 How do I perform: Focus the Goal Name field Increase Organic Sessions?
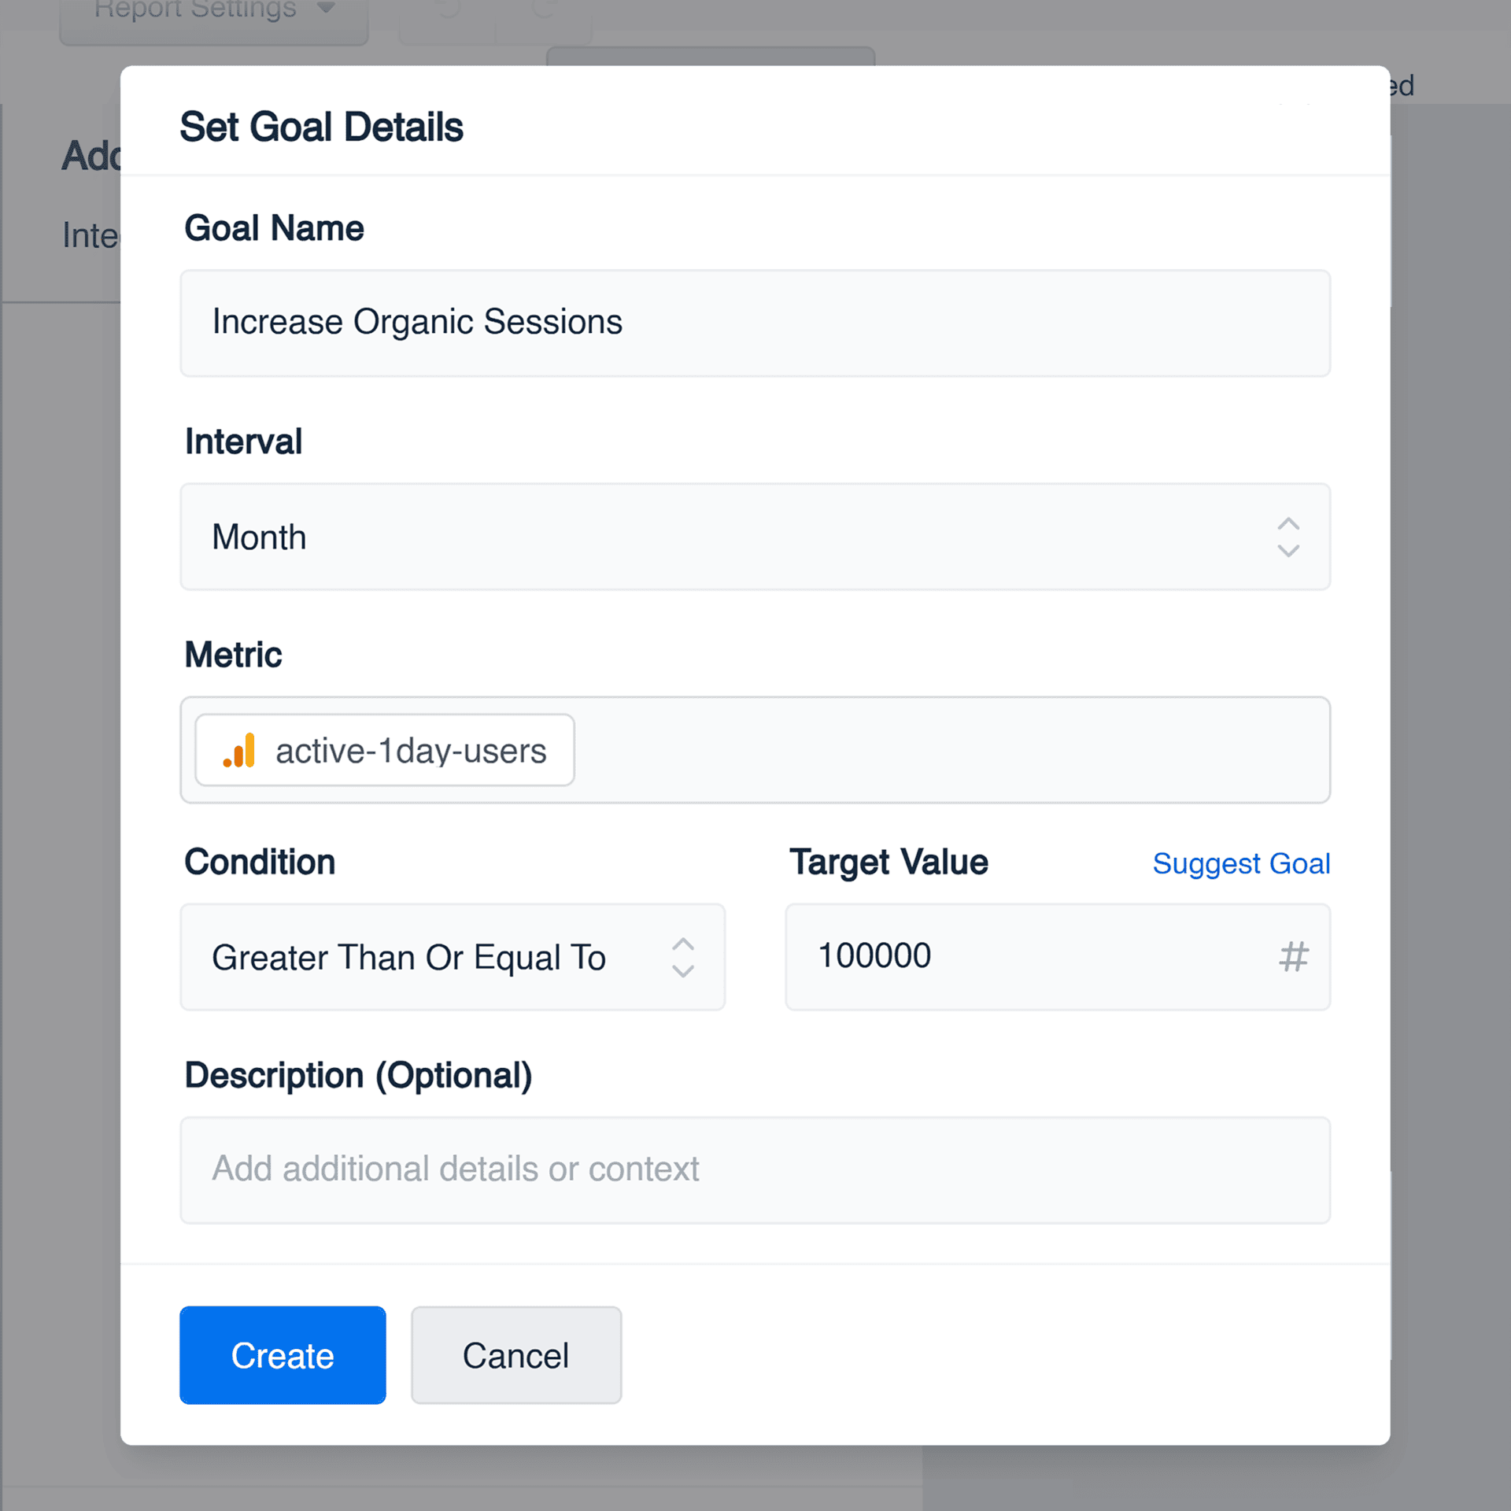click(x=755, y=323)
